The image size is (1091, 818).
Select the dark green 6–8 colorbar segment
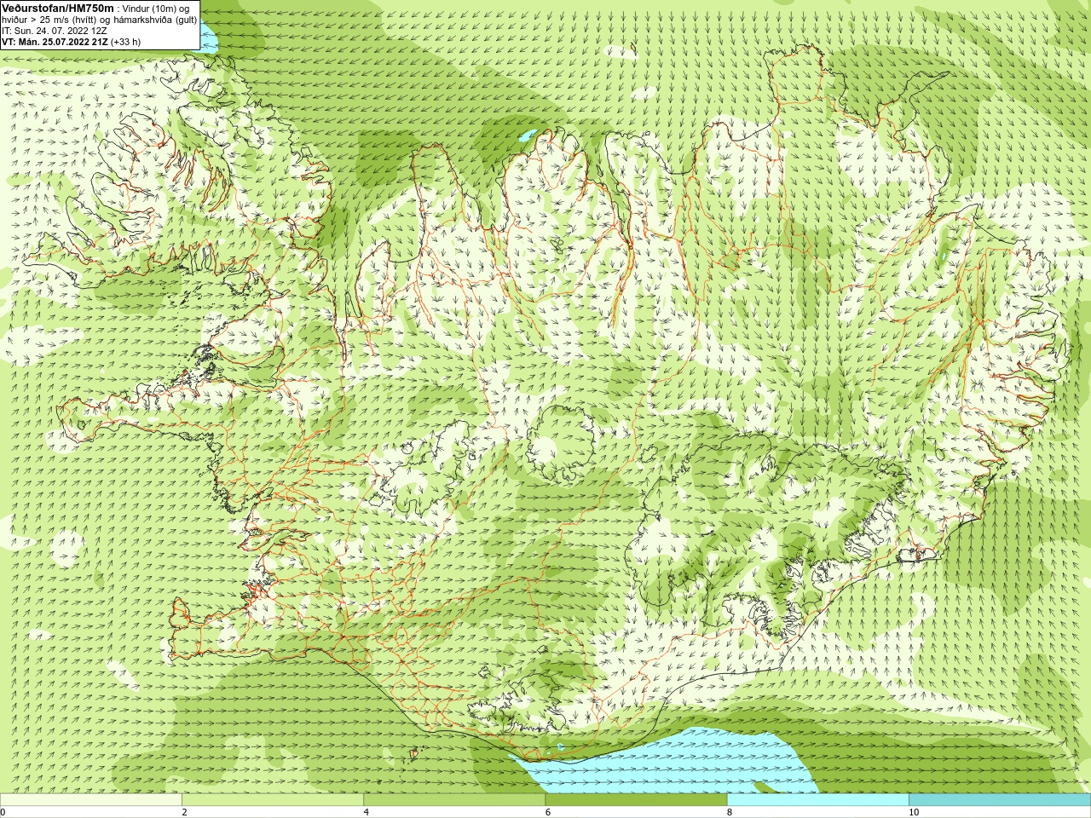(636, 800)
